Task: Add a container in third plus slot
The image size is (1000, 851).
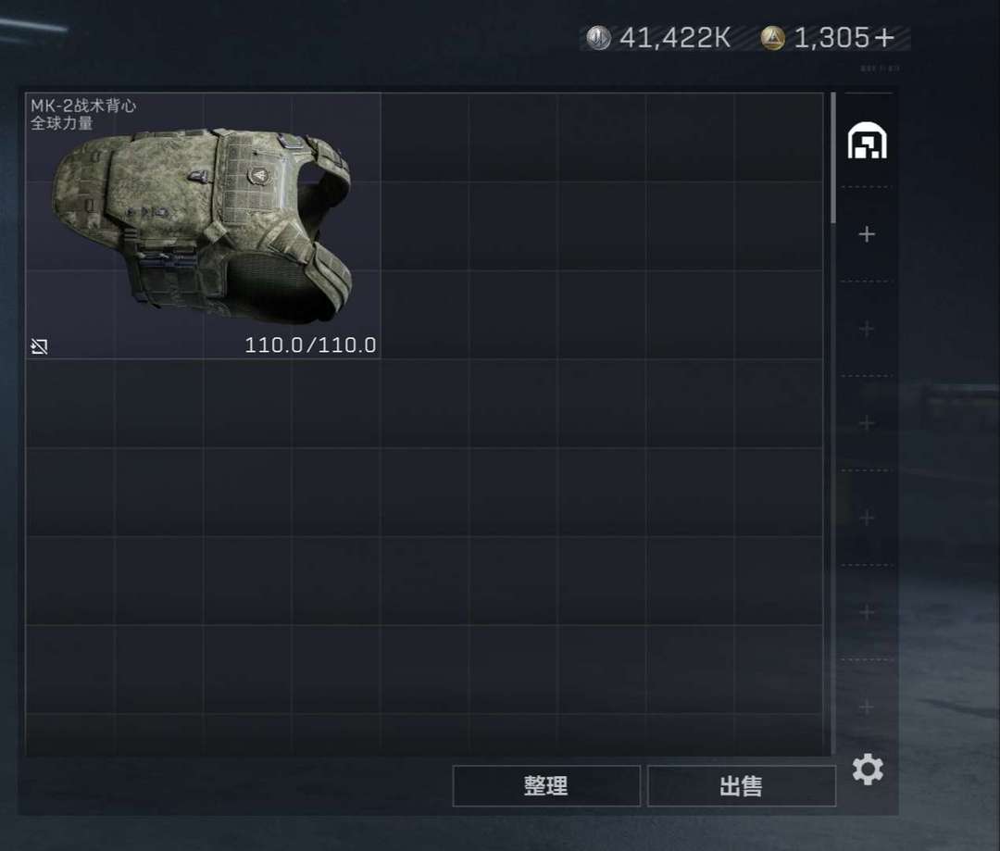Action: [x=867, y=423]
